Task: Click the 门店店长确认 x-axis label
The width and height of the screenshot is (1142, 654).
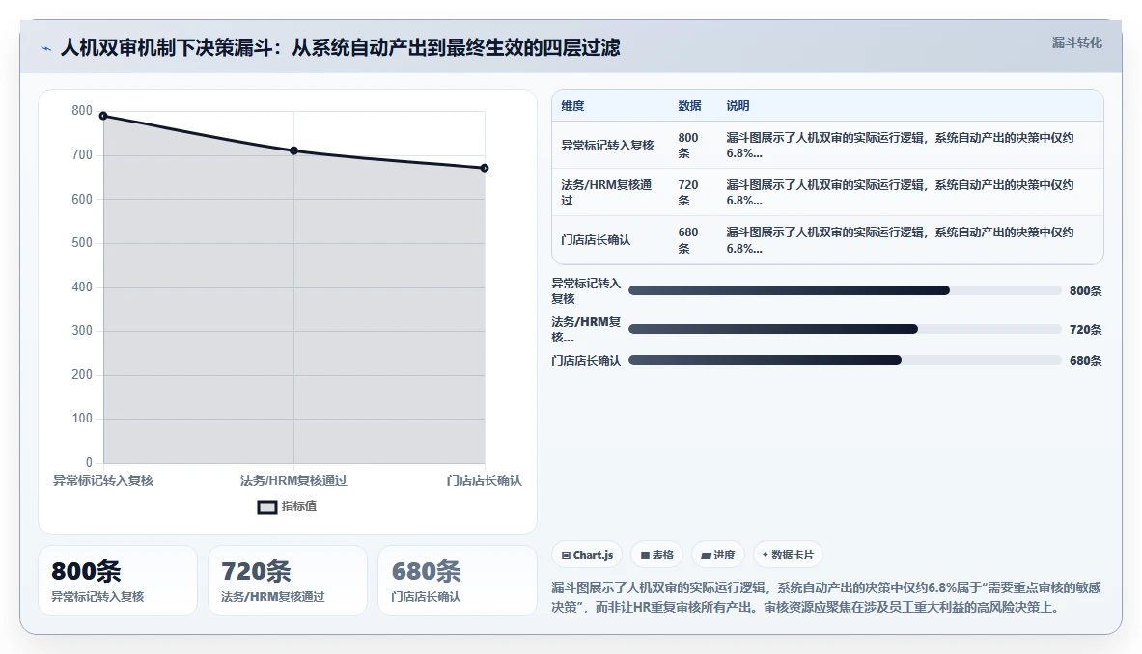Action: click(485, 481)
